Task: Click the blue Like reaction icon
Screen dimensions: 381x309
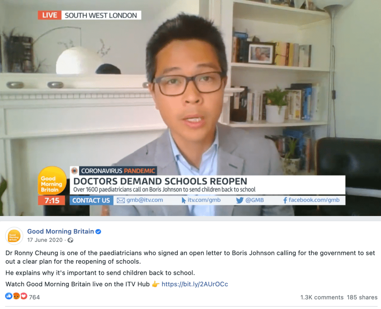Action: 9,296
